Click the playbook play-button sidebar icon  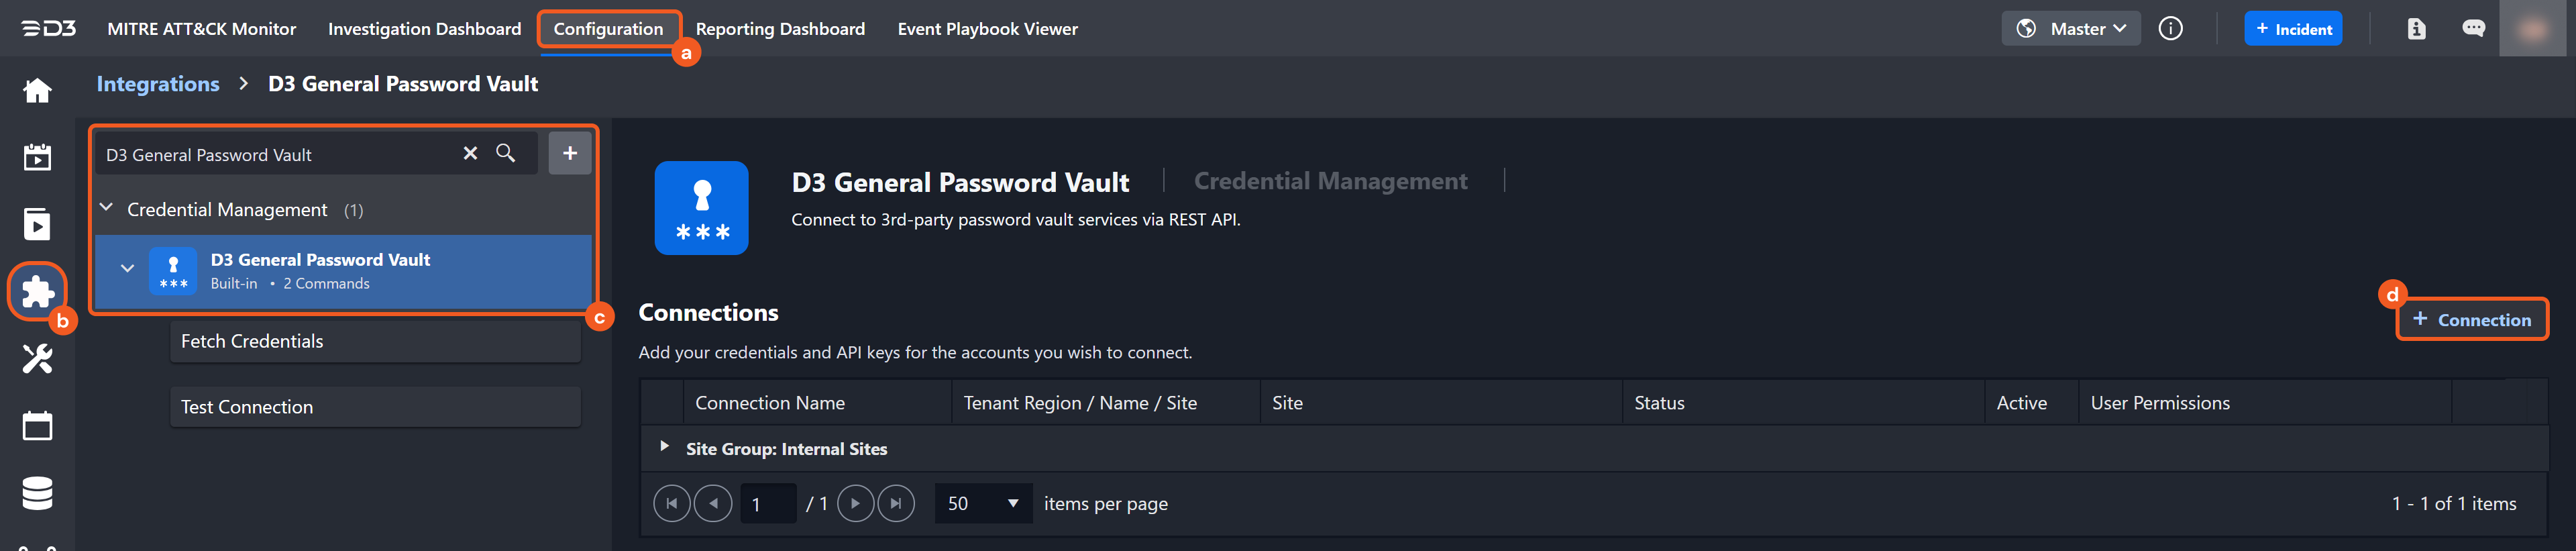[37, 224]
